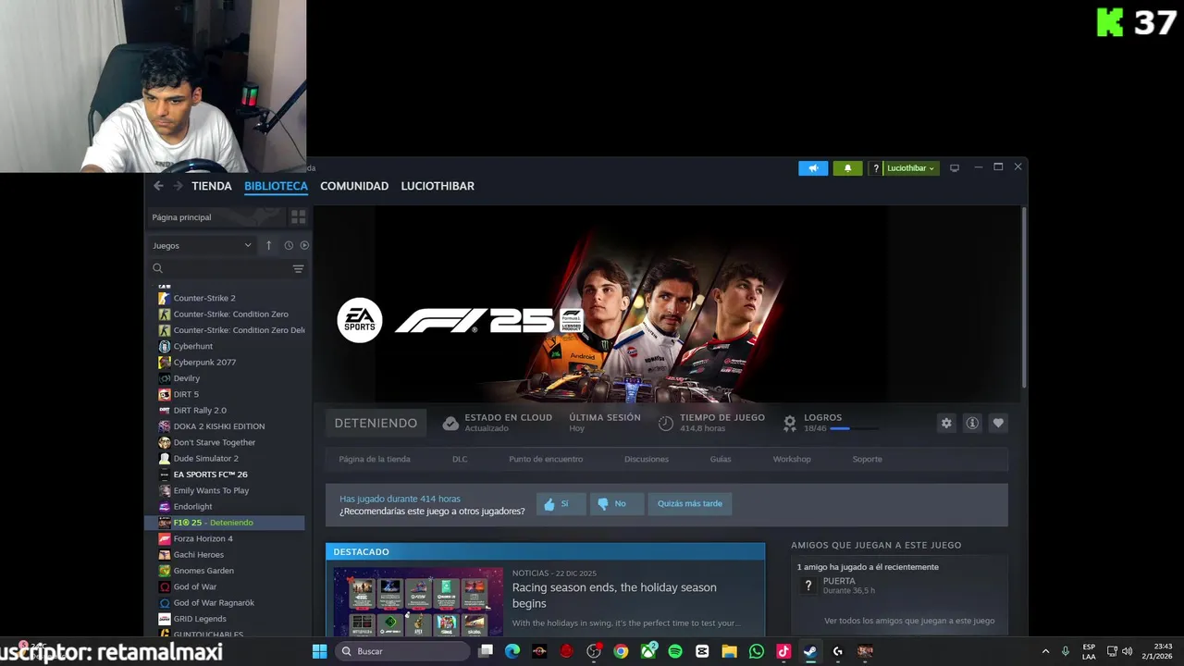Screen dimensions: 1184x666
Task: Select the BIBLIOTECA tab
Action: (x=276, y=186)
